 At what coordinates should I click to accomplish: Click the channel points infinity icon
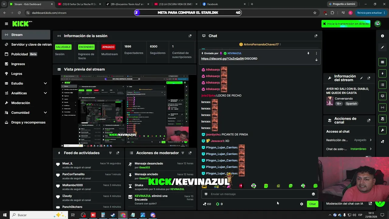point(207,204)
